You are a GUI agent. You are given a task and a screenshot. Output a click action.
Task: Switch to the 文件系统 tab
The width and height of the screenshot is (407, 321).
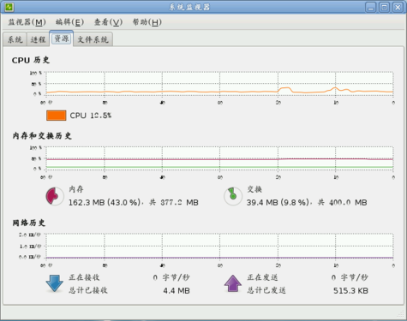click(x=93, y=39)
